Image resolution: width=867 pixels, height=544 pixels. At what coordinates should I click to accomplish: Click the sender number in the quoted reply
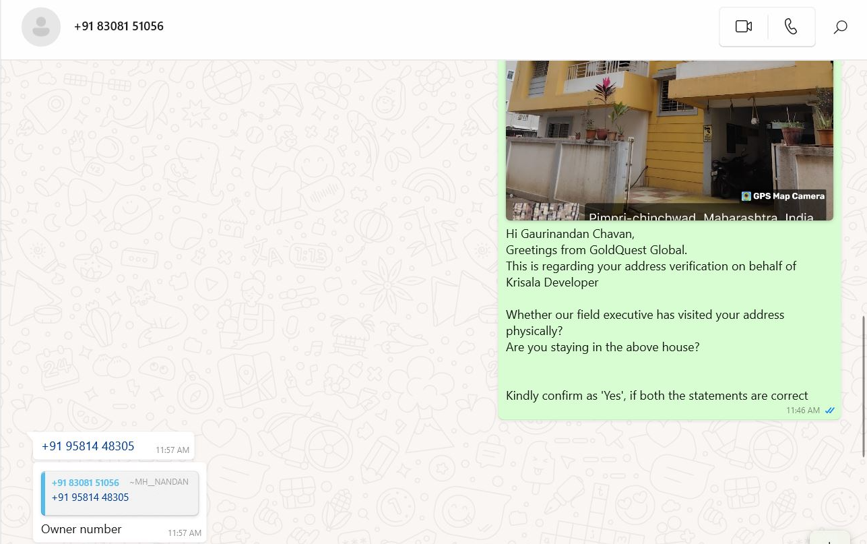[86, 483]
